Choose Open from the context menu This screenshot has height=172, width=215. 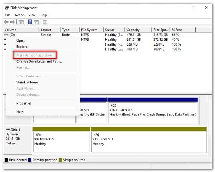pos(20,40)
